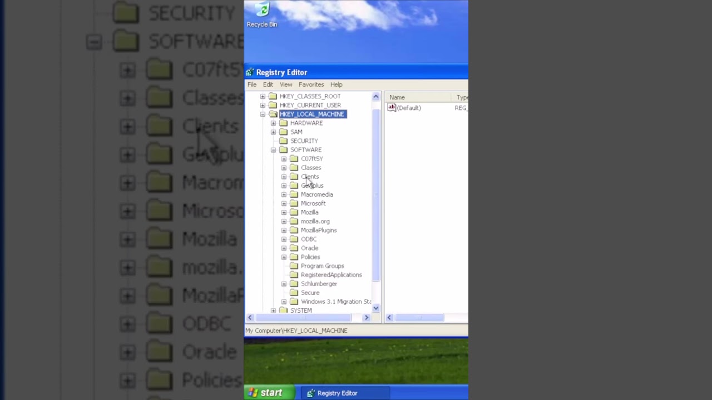Collapse the SOFTWARE key
712x400 pixels.
[273, 150]
